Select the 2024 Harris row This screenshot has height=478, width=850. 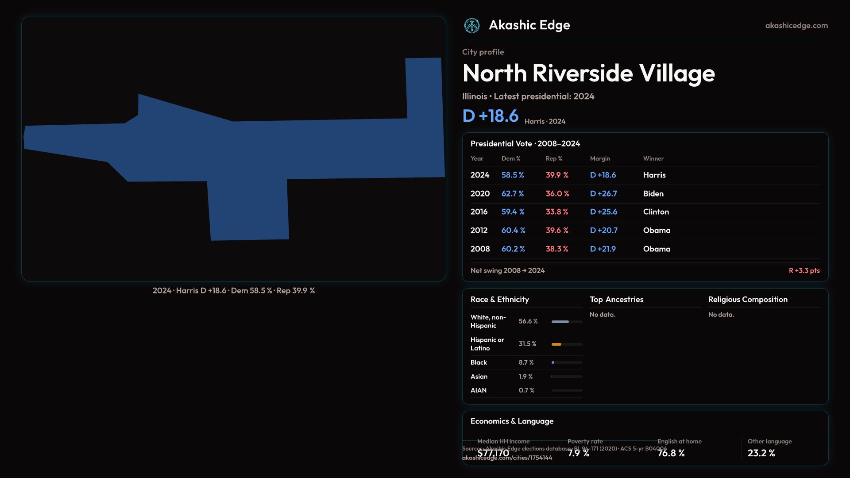[645, 175]
